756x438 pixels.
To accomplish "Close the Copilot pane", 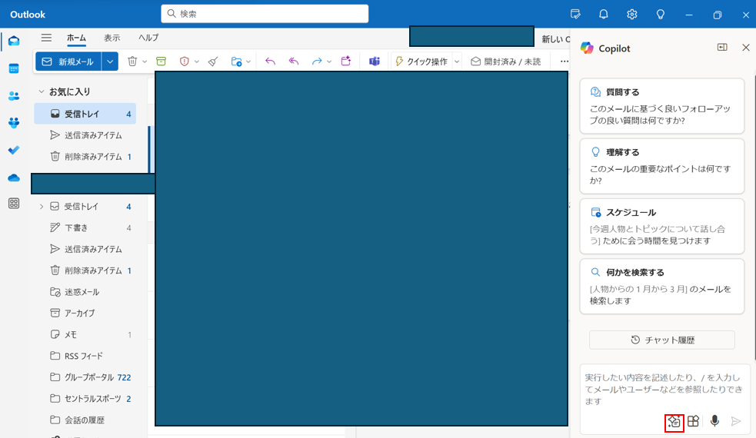I will tap(746, 47).
